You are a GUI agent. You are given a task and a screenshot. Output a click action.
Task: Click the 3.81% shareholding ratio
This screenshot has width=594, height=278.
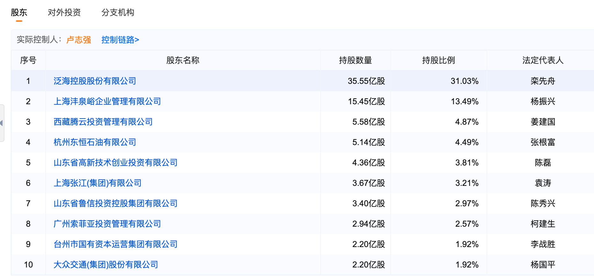(x=467, y=163)
